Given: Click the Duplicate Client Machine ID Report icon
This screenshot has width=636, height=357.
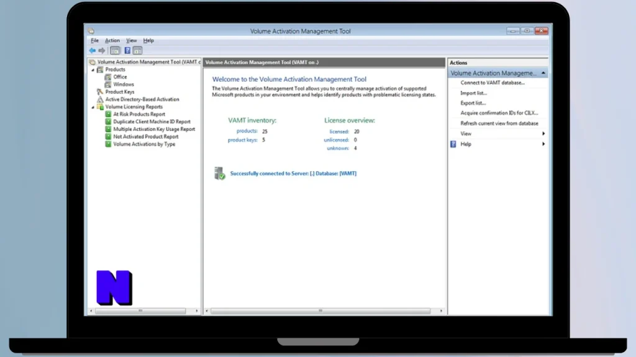Looking at the screenshot, I should point(108,121).
